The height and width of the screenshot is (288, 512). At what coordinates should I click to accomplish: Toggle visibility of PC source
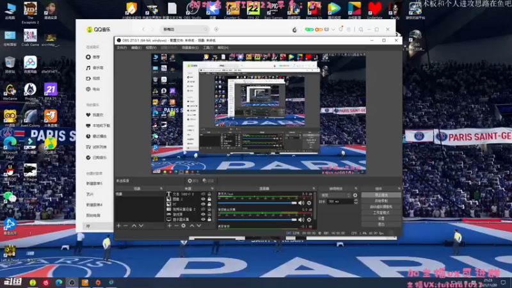click(x=203, y=204)
